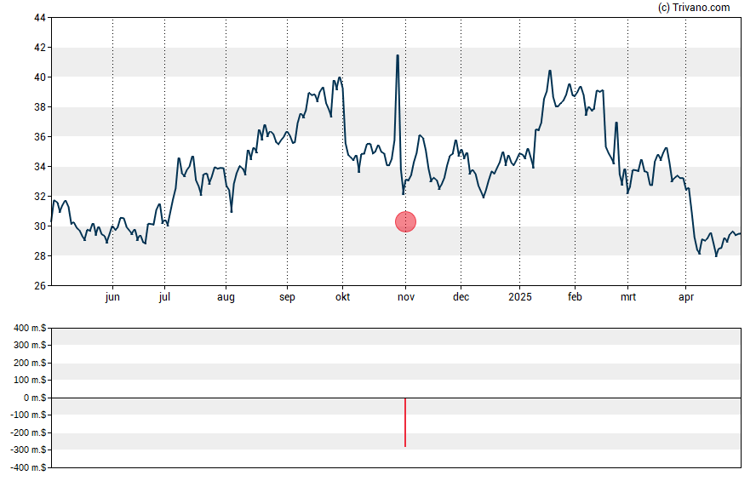This screenshot has height=481, width=756.
Task: Select the 'jun' month label
Action: click(x=112, y=297)
